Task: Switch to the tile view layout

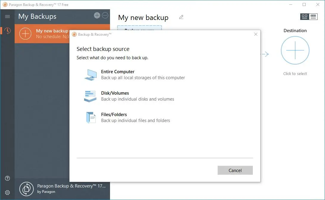Action: 304,17
